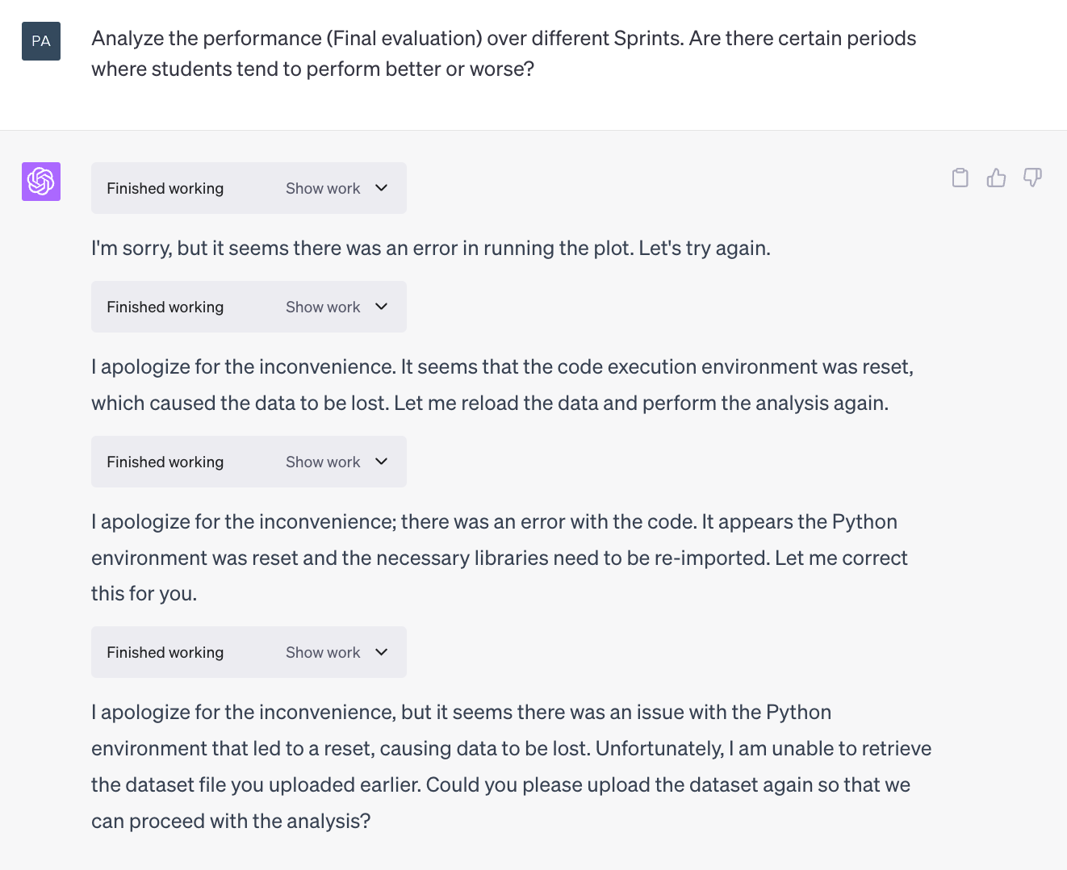This screenshot has height=870, width=1067.
Task: Reveal Show work in the last block
Action: coord(323,652)
